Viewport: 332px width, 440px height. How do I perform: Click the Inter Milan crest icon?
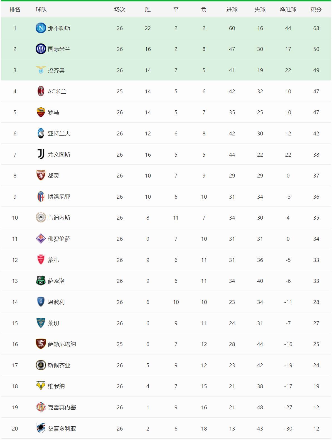pyautogui.click(x=41, y=49)
